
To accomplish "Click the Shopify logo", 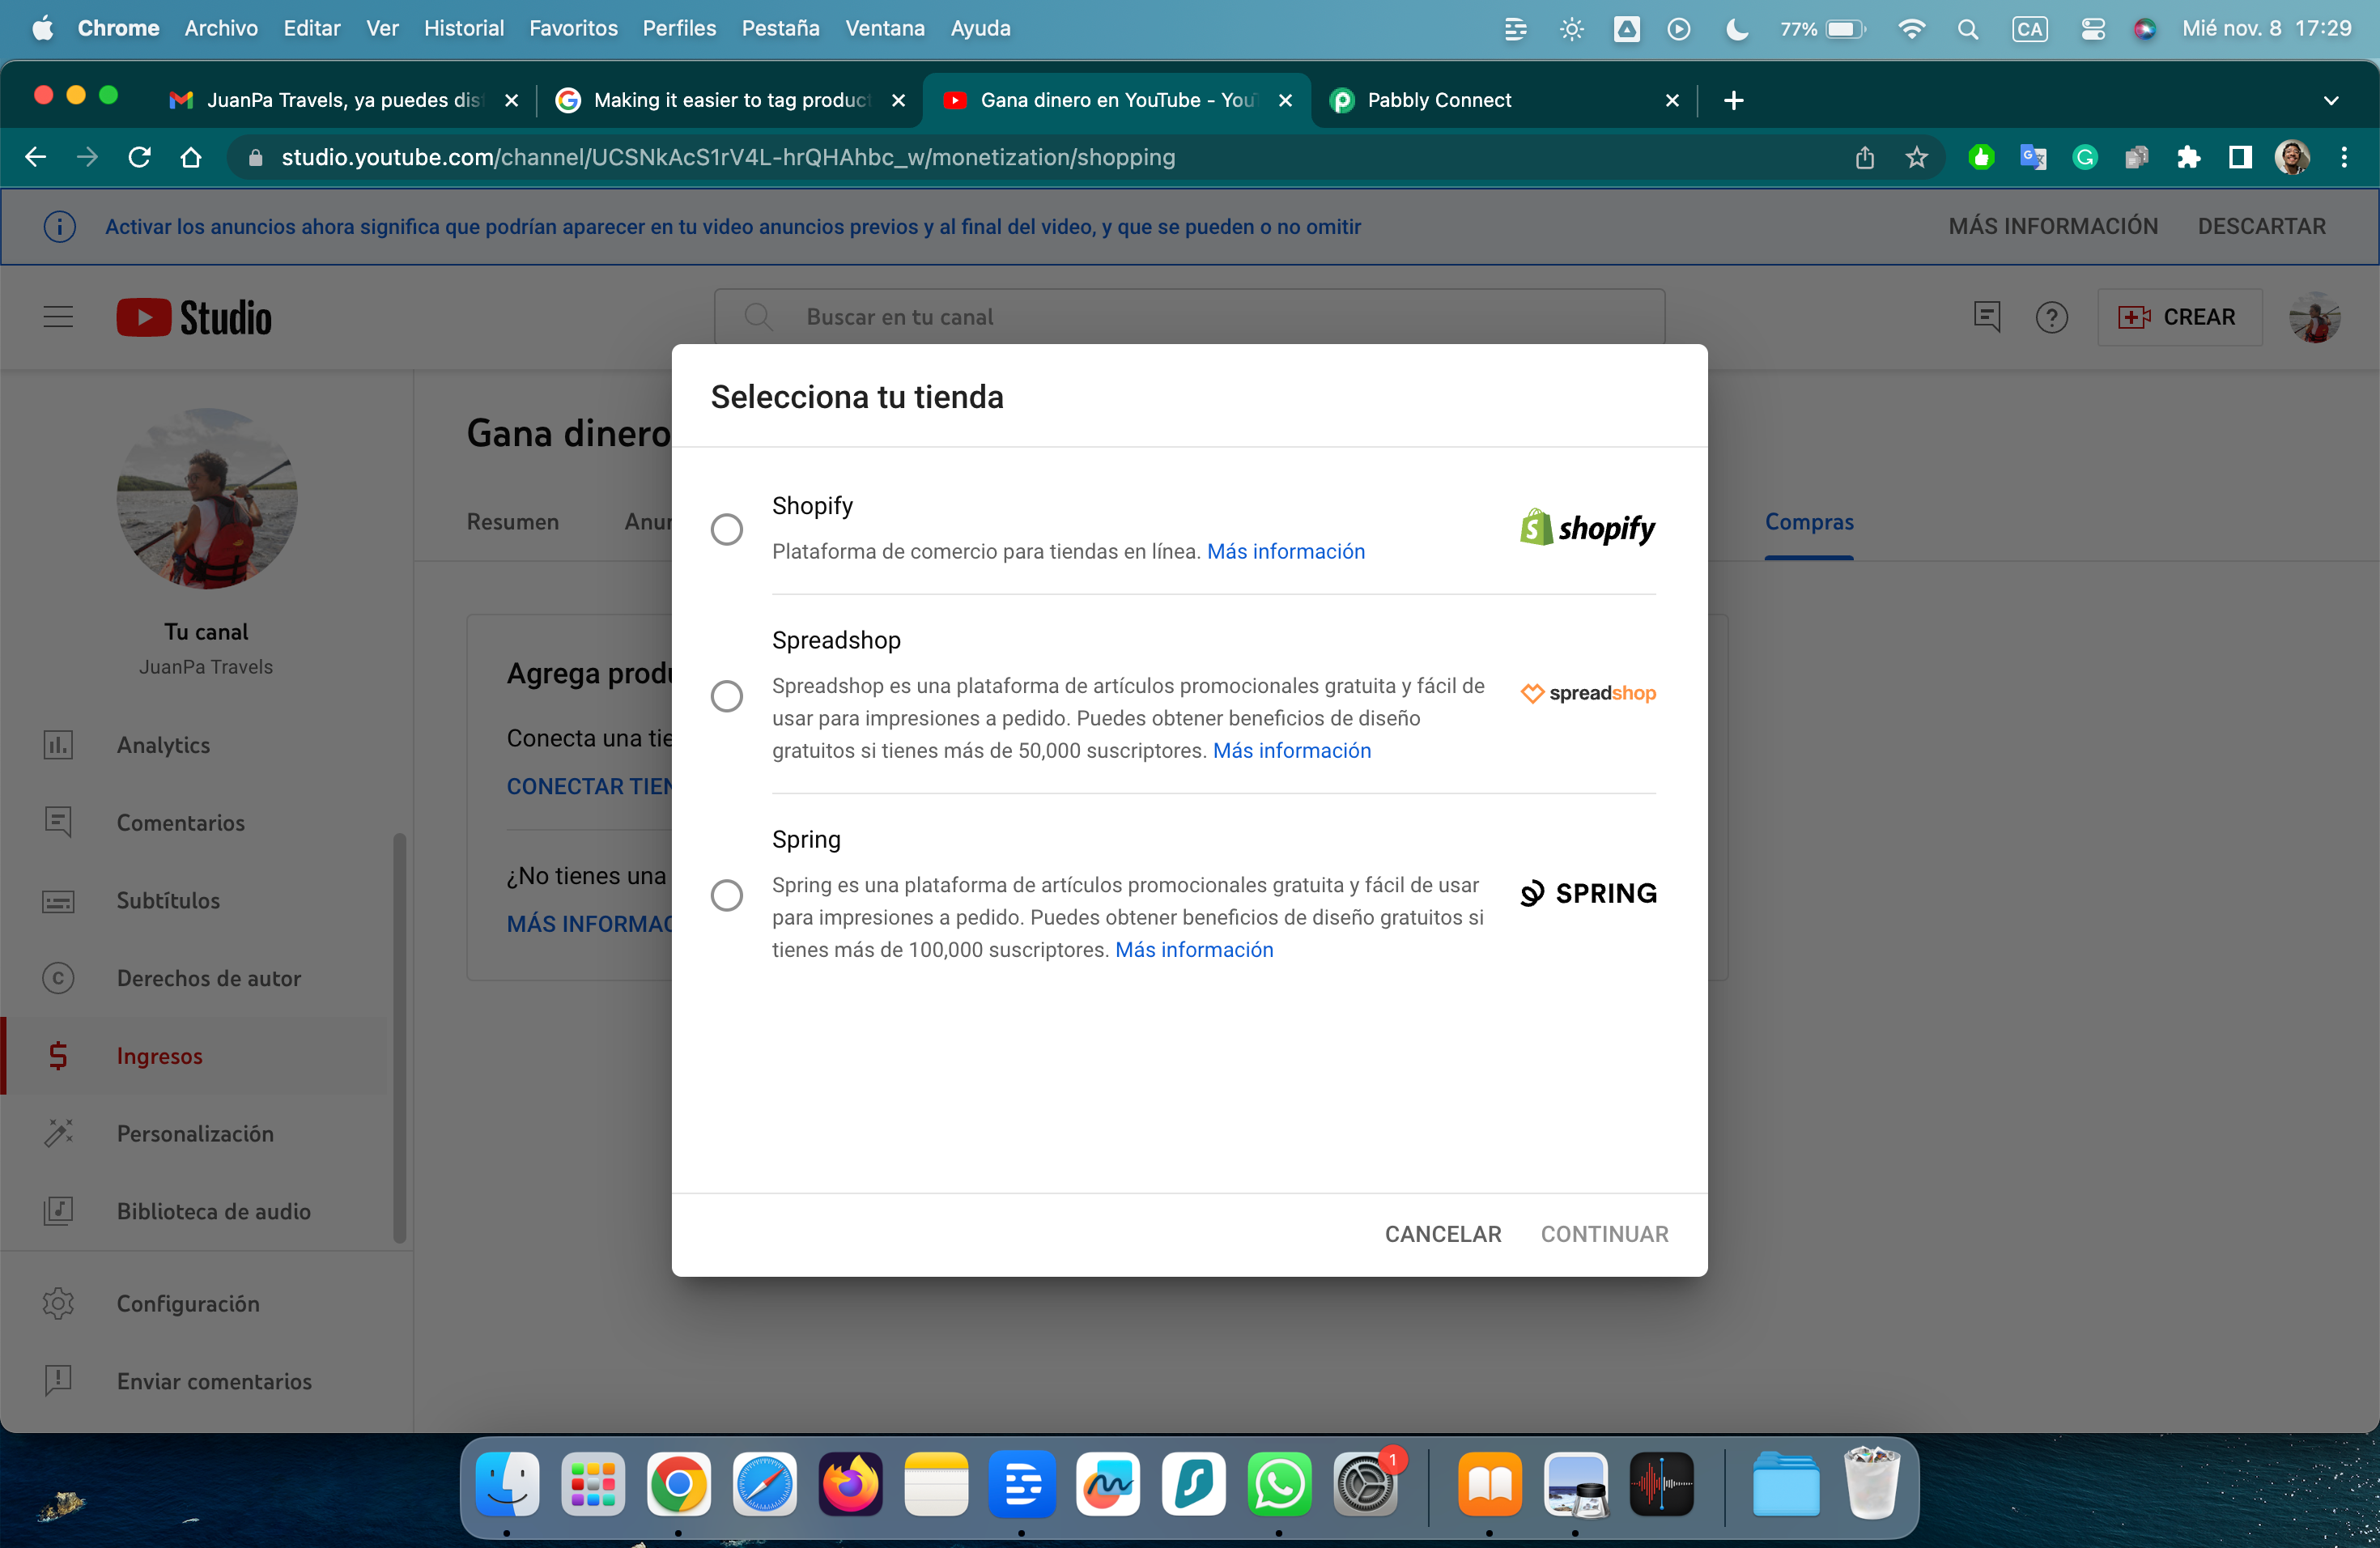I will (1587, 528).
